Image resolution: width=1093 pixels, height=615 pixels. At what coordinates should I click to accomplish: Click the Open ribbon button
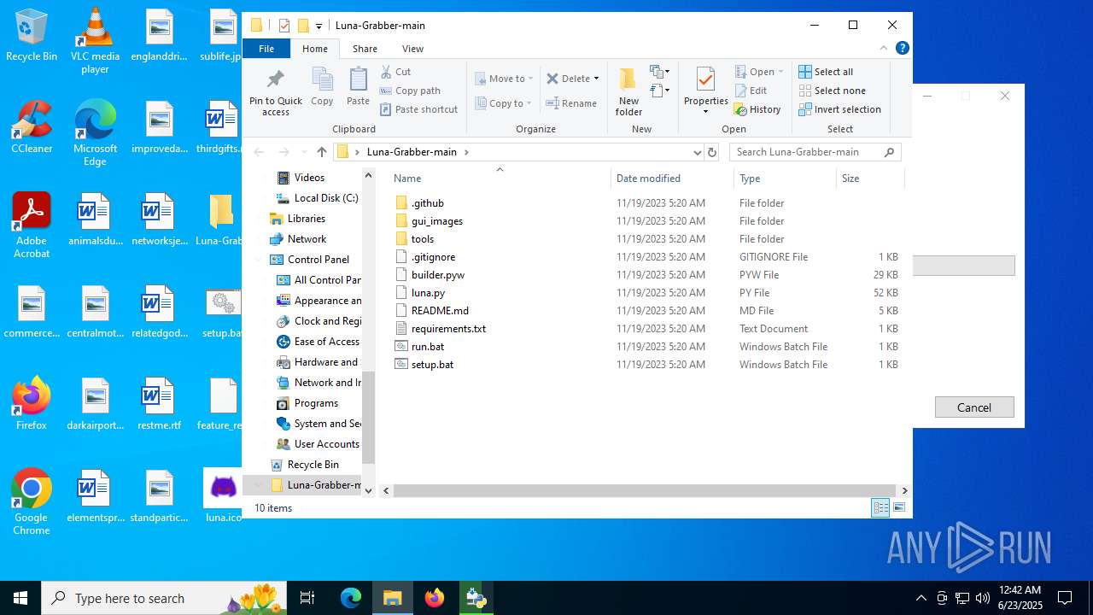[759, 72]
